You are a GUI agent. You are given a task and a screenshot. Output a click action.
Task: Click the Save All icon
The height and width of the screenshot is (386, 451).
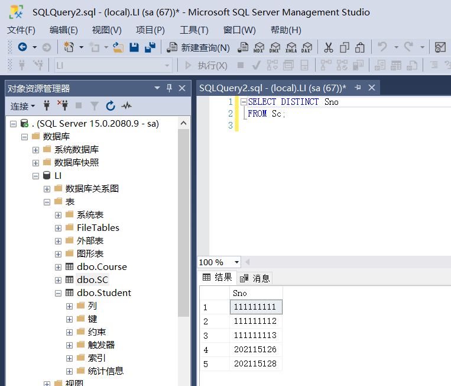point(150,47)
